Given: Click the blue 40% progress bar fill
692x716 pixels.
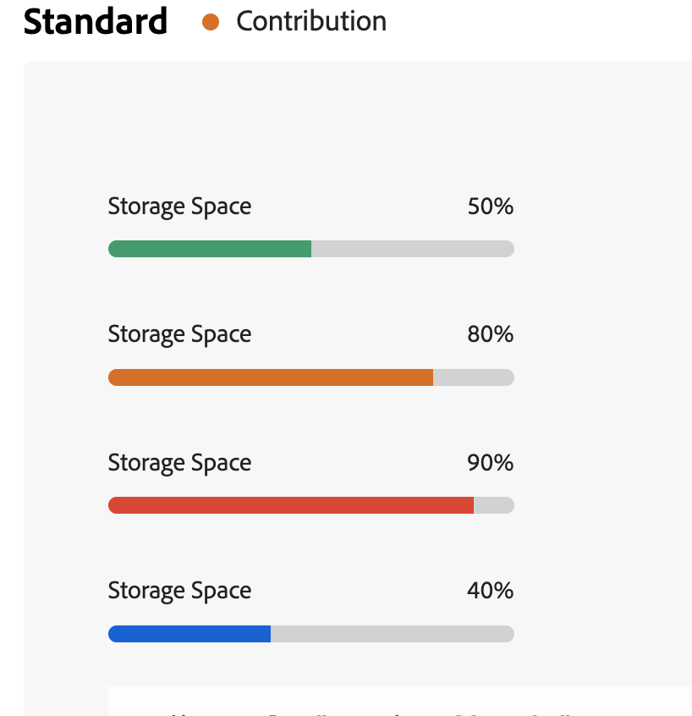Looking at the screenshot, I should 189,634.
